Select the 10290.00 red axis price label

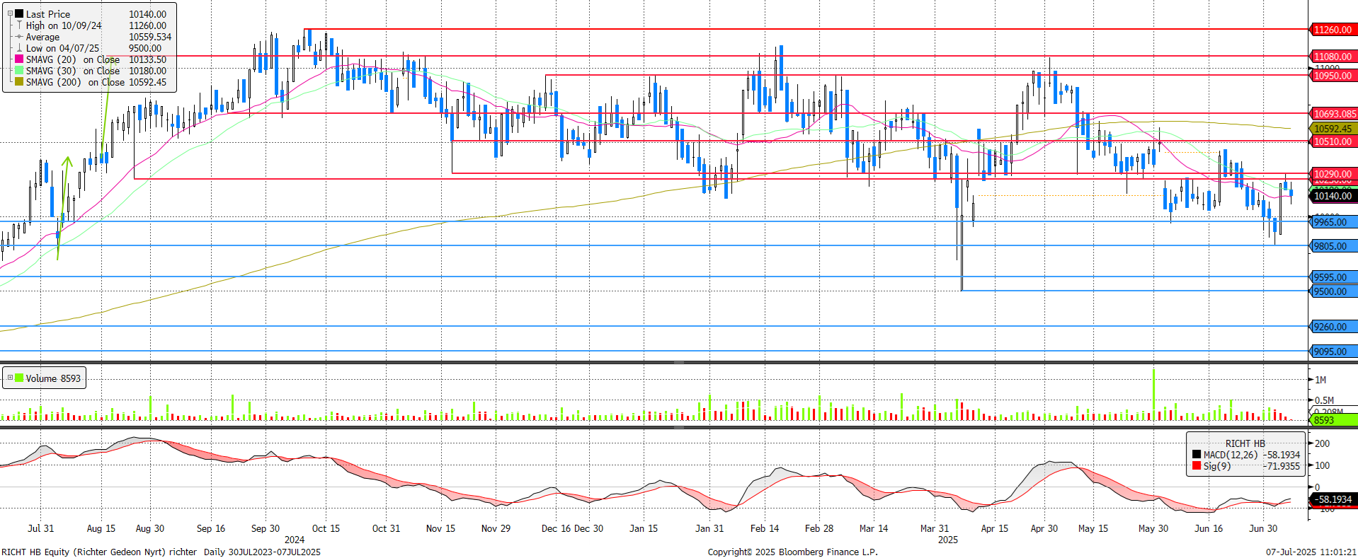[x=1333, y=174]
